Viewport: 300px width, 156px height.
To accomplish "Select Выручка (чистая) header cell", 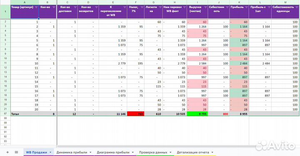I will [x=197, y=12].
